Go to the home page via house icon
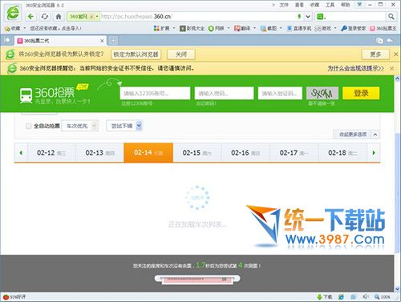Screen dimensions: 401x302 coord(59,17)
